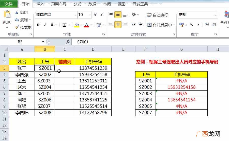229x141 pixels.
Task: Open conditional formatting icon
Action: tap(226, 14)
